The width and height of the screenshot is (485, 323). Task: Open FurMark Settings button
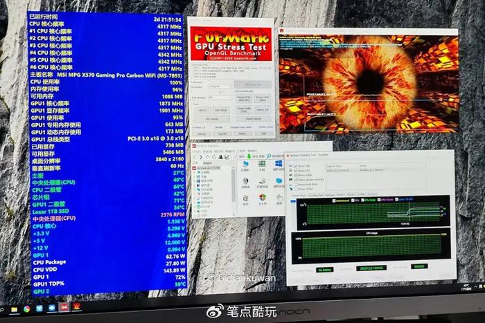pos(202,133)
